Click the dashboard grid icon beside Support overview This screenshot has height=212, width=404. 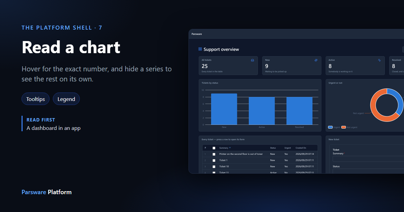200,49
